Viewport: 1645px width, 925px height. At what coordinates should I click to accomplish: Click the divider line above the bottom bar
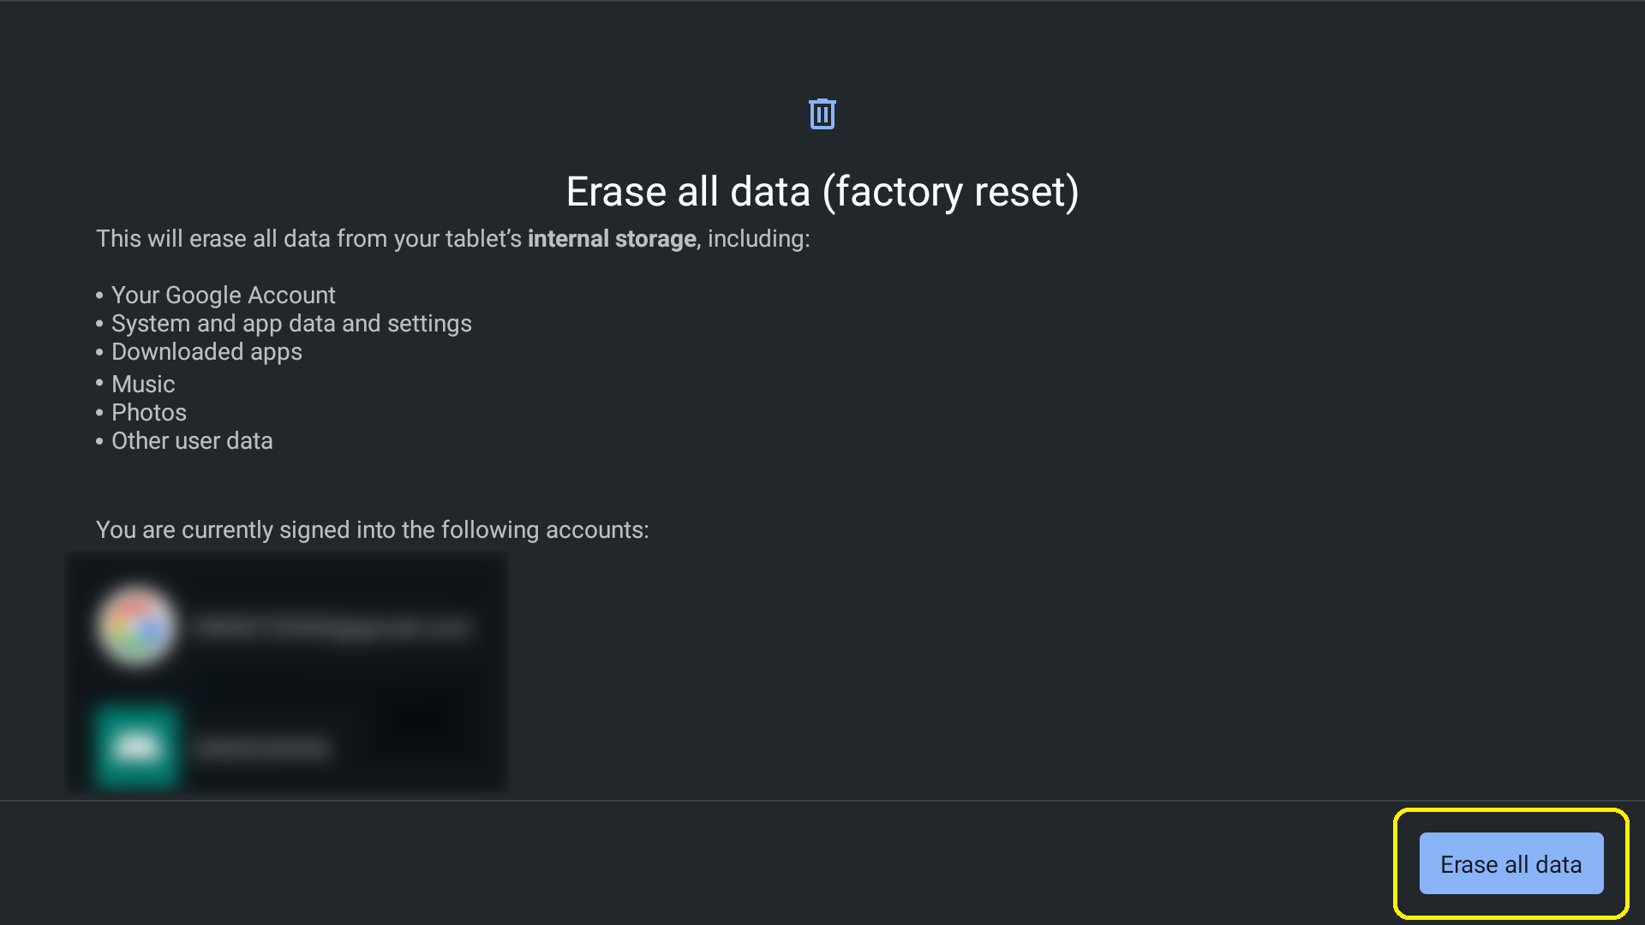point(822,801)
